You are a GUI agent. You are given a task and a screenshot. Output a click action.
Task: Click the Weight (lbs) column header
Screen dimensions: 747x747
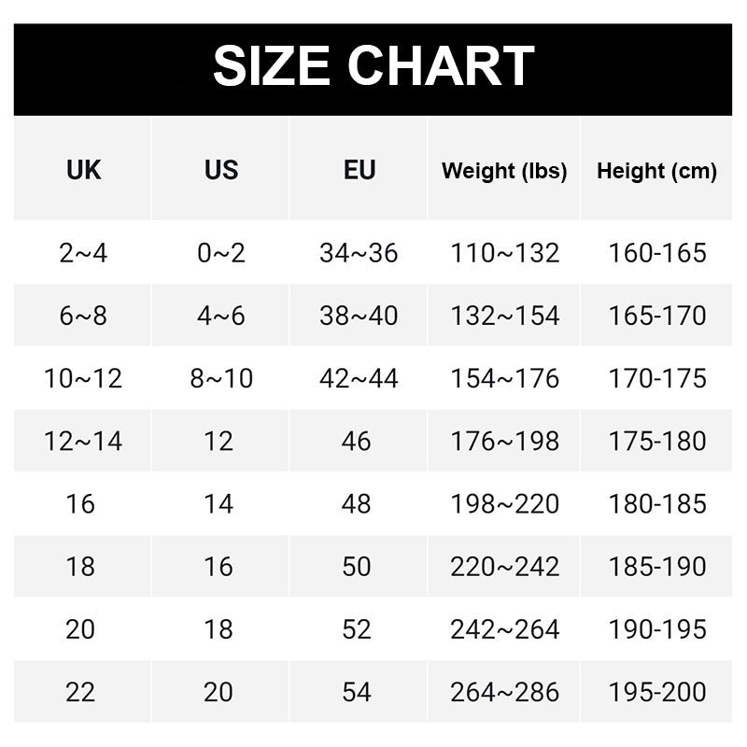pyautogui.click(x=504, y=171)
